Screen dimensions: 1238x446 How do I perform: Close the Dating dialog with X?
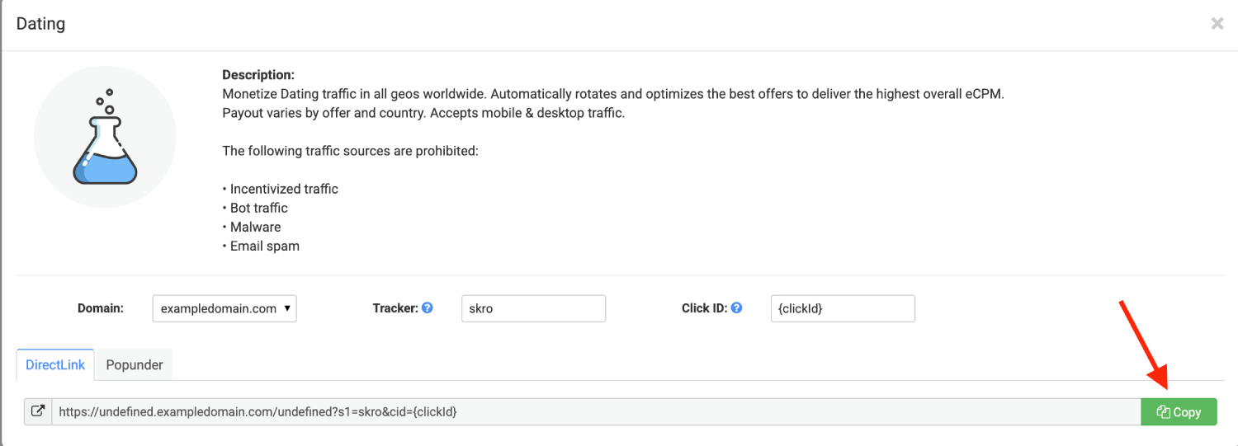[1217, 24]
